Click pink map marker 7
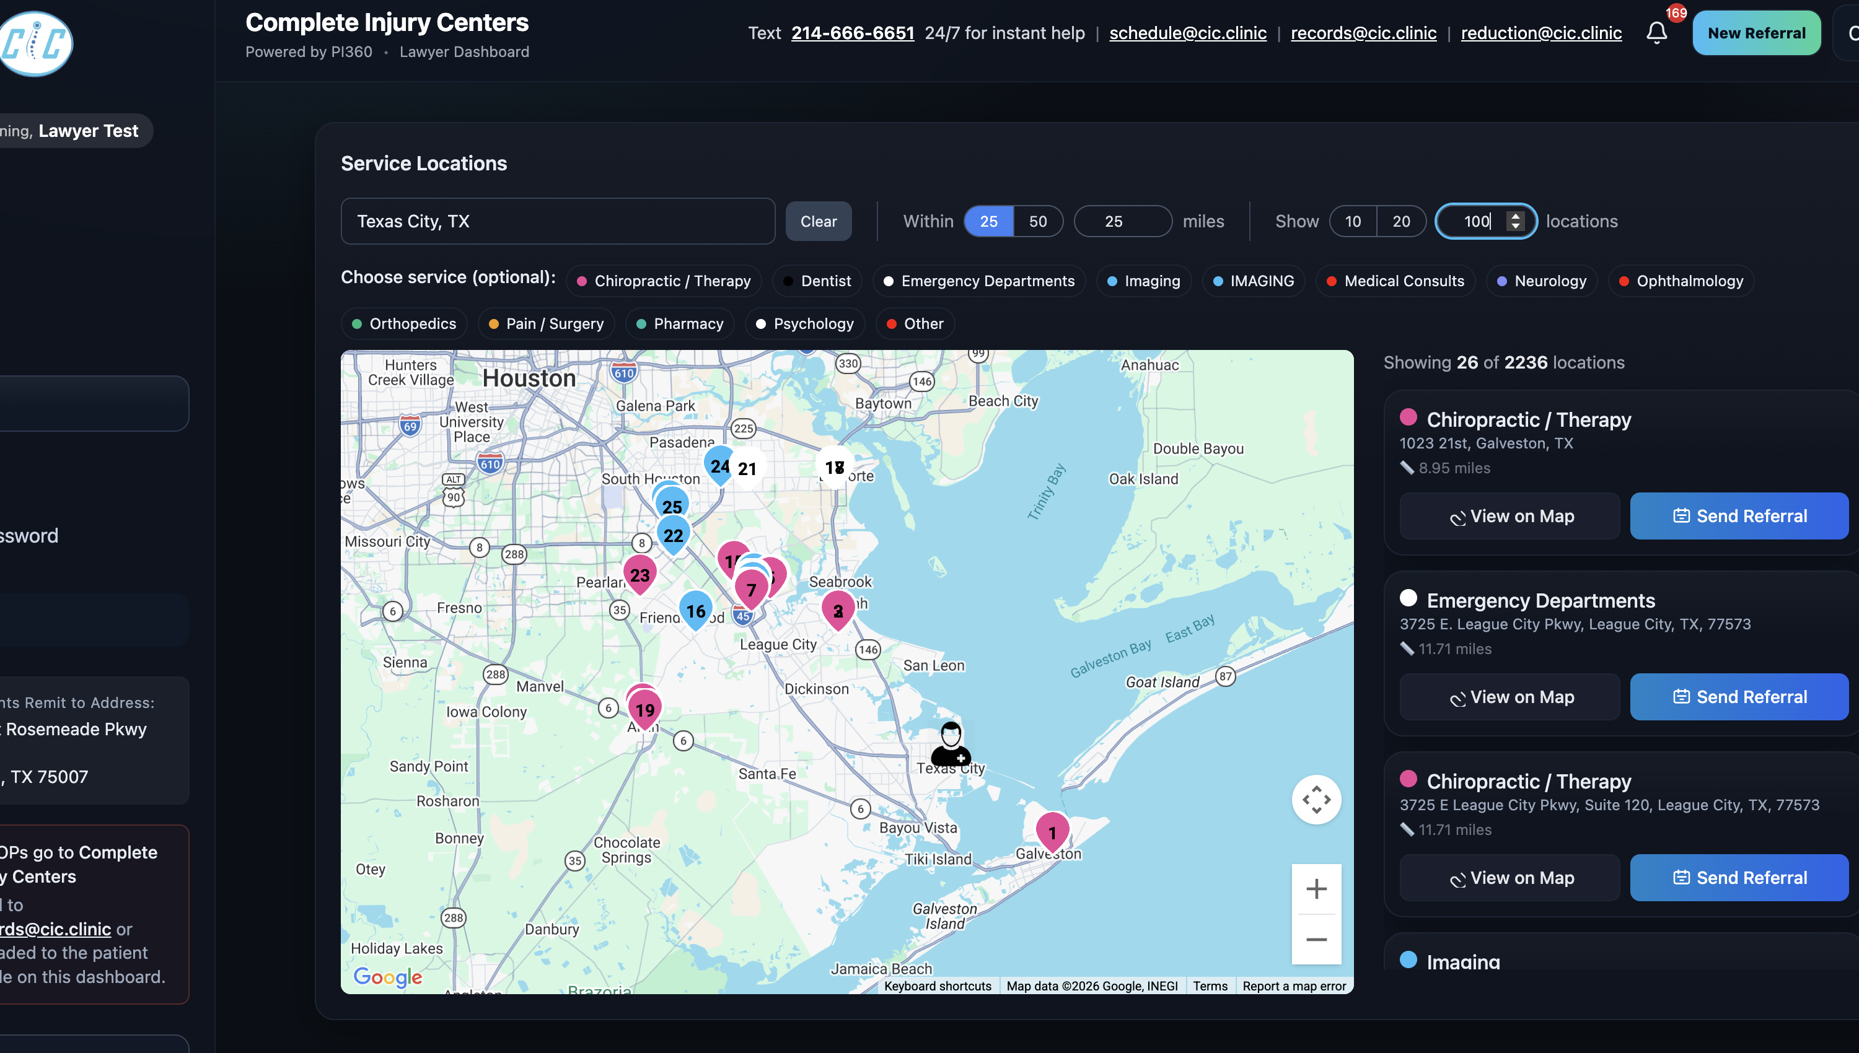1859x1053 pixels. point(751,590)
